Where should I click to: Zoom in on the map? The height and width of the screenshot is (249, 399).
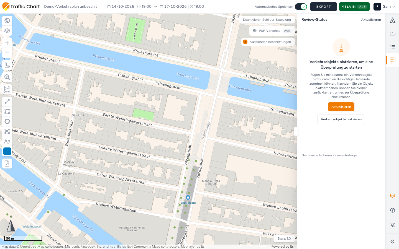point(7,43)
